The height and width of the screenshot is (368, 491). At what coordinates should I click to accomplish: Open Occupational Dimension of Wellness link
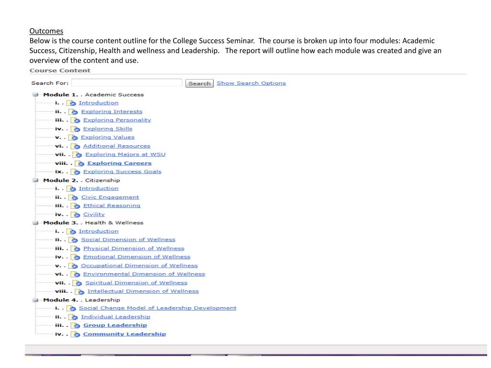click(140, 265)
